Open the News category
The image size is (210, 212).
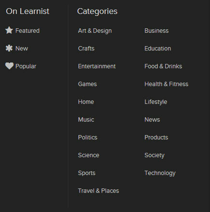pyautogui.click(x=152, y=120)
